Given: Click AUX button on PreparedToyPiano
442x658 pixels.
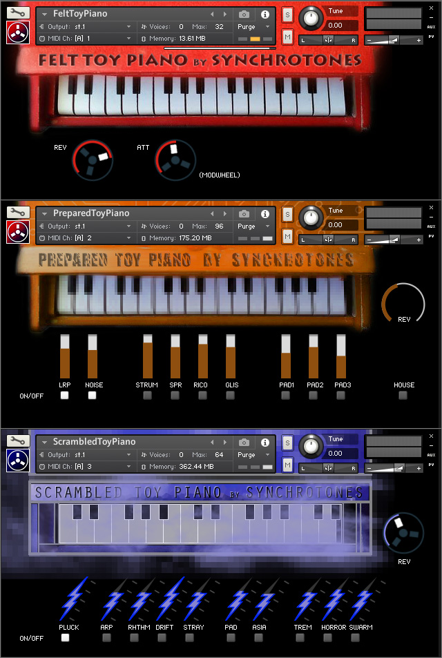Looking at the screenshot, I should [x=431, y=226].
